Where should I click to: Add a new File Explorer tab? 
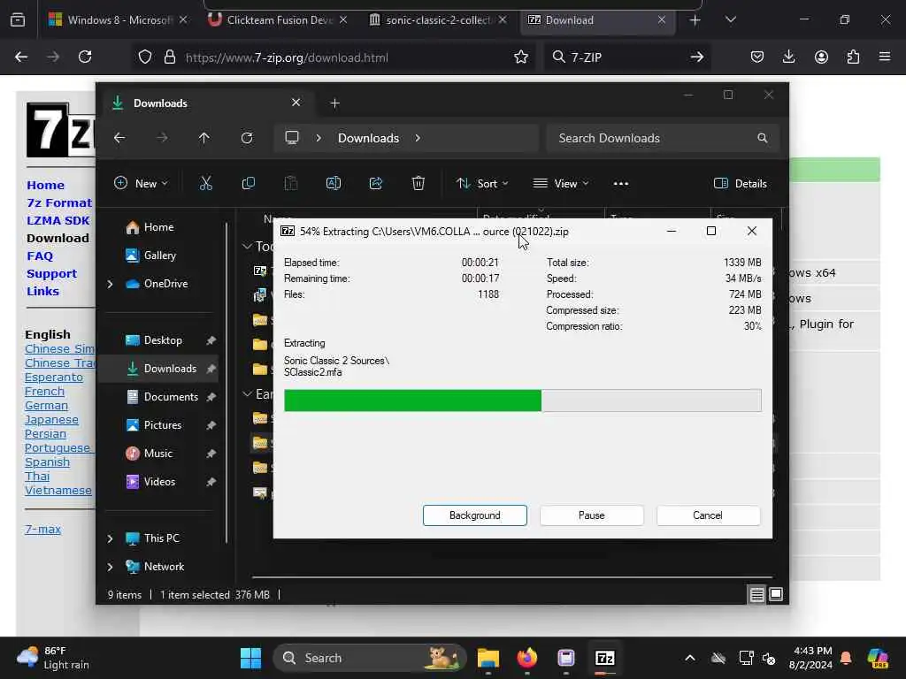335,103
